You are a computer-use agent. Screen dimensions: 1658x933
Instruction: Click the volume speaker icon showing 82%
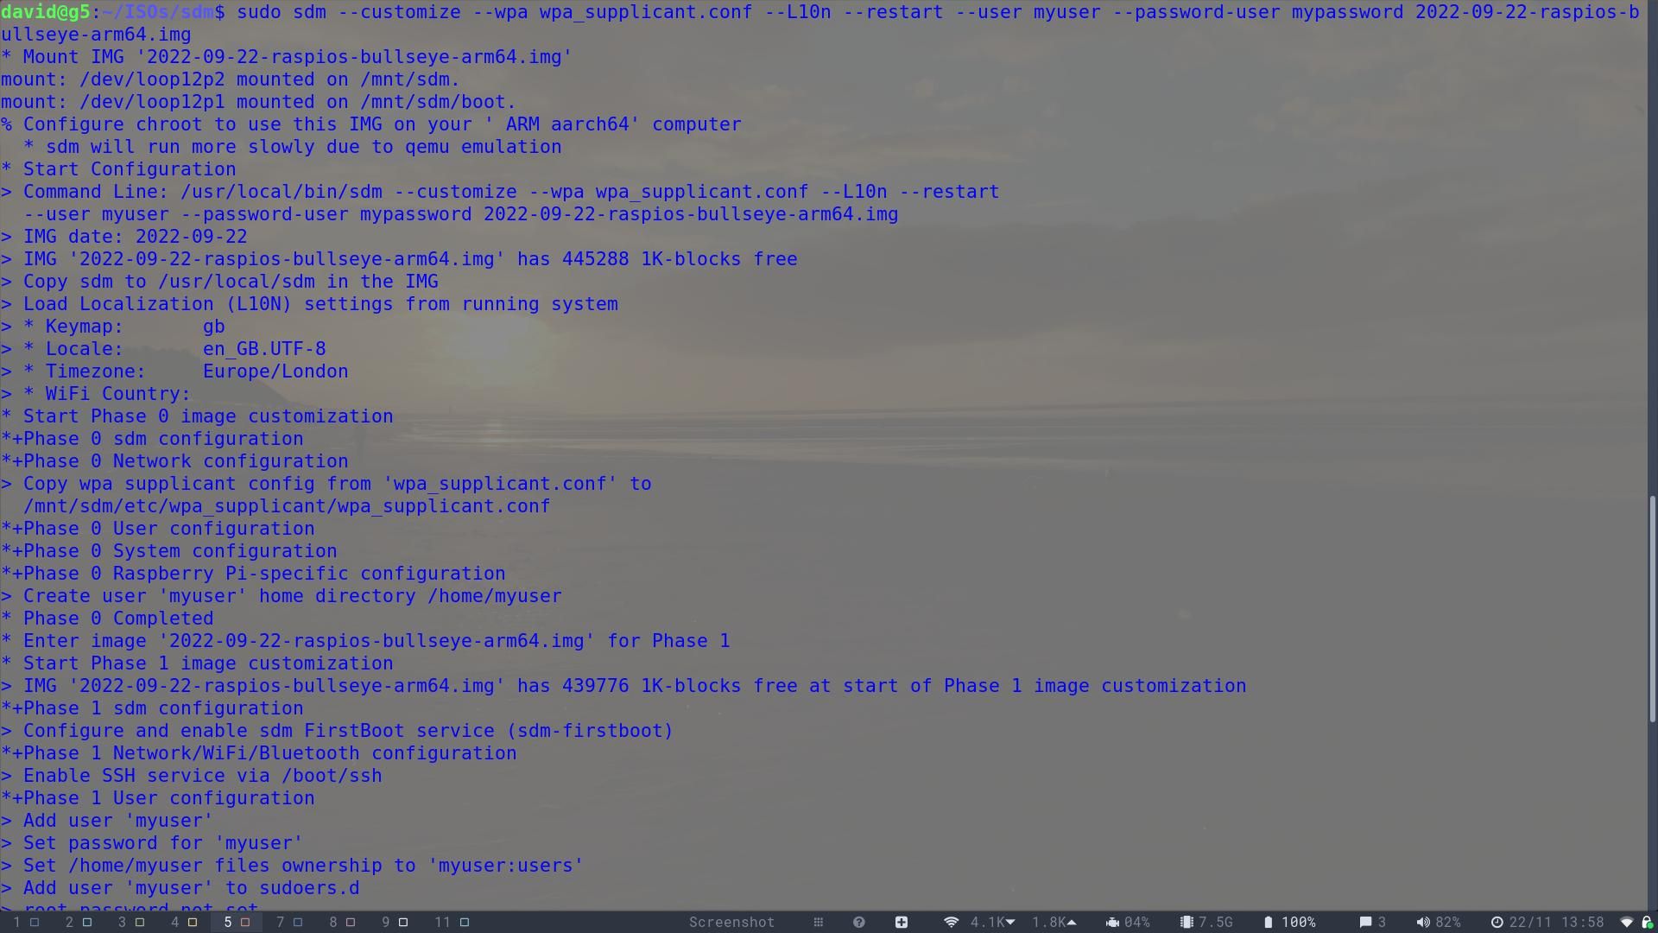(1423, 923)
